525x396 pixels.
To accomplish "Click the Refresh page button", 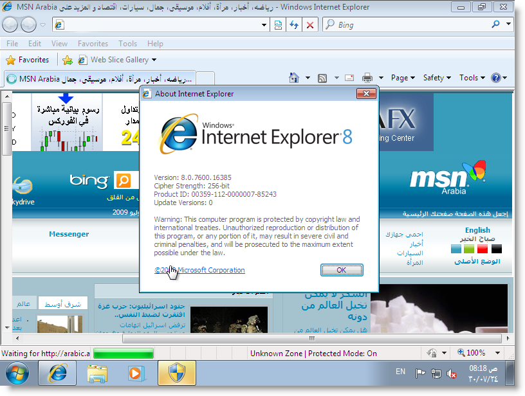I will [x=294, y=25].
